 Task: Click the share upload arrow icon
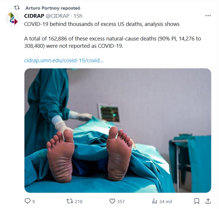[208, 201]
